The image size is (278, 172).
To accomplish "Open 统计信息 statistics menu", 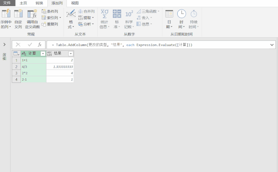I will 104,19.
